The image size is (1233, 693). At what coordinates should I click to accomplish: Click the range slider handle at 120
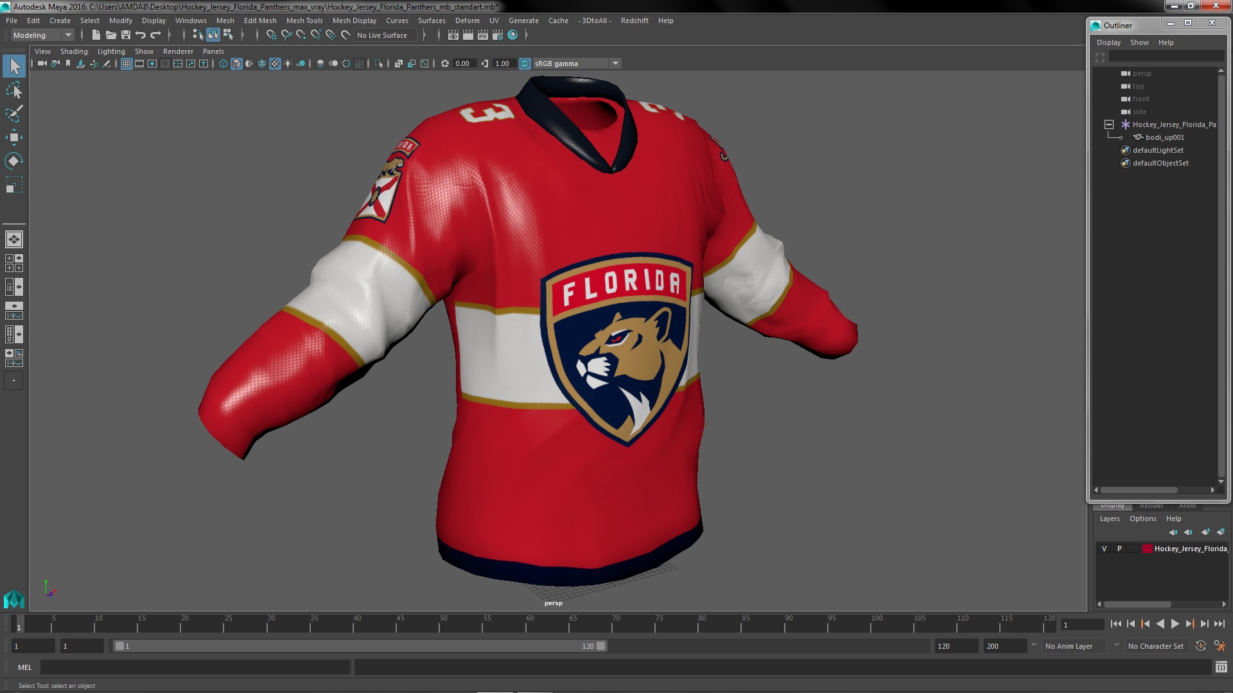coord(601,646)
